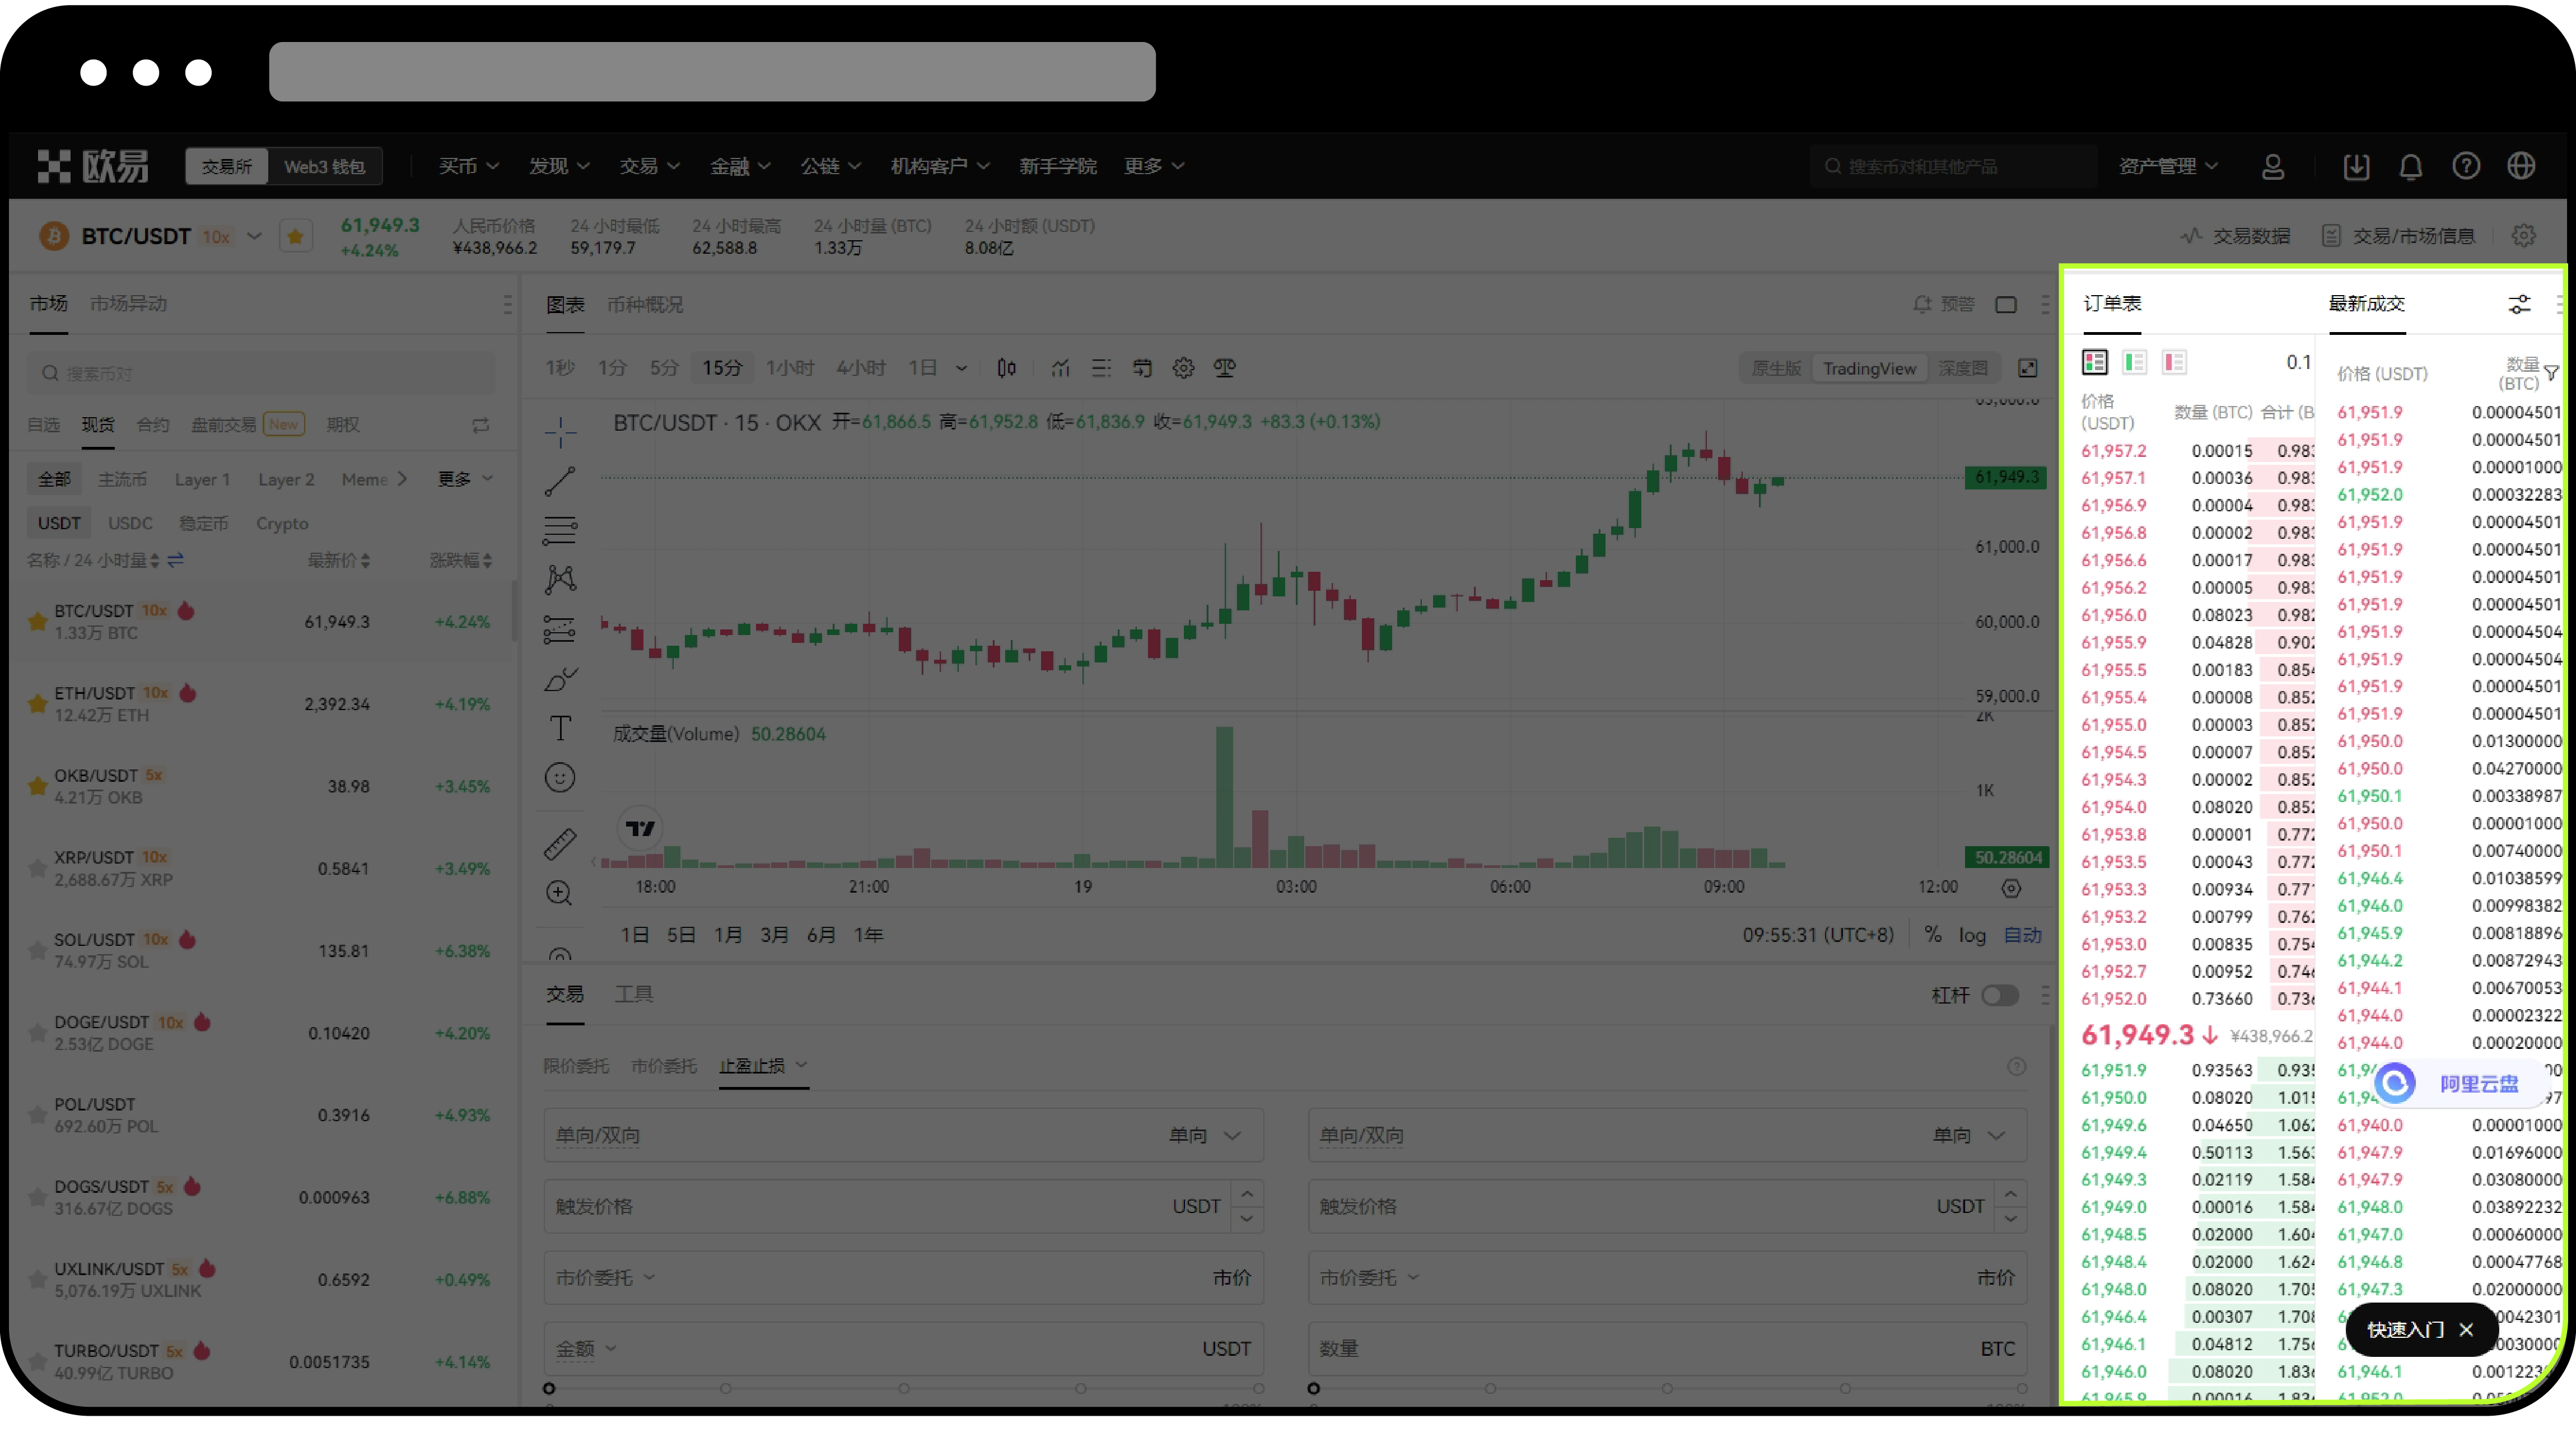2576x1456 pixels.
Task: Click the 搜索币对 search field
Action: [260, 372]
